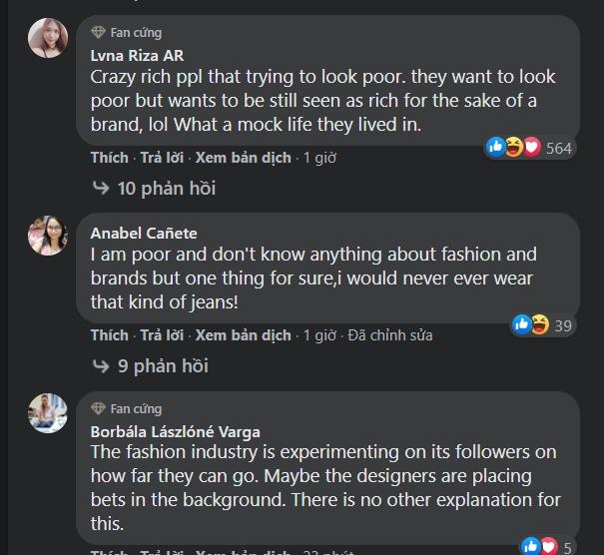View reaction icons on Anabel Cañete's comment

point(530,324)
